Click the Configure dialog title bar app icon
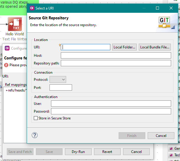180x161 pixels. point(7,48)
